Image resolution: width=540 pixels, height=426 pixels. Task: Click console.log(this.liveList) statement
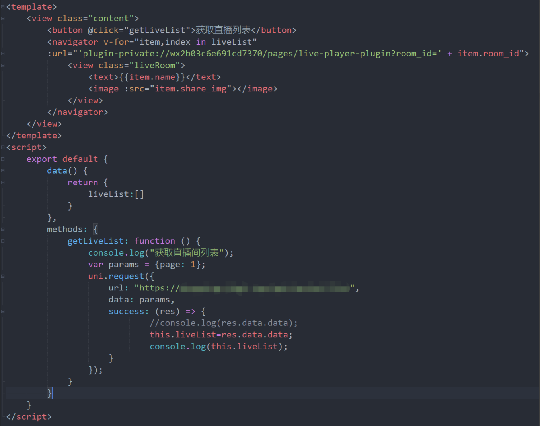click(x=218, y=347)
